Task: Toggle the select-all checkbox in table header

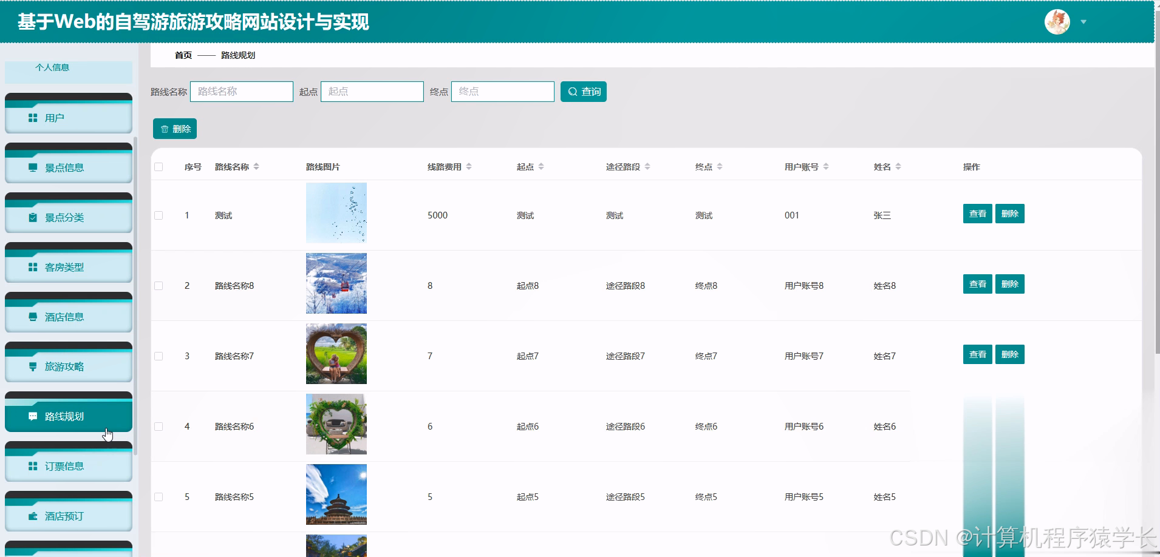Action: (x=159, y=166)
